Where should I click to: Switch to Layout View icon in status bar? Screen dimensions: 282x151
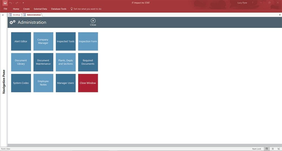[273, 149]
